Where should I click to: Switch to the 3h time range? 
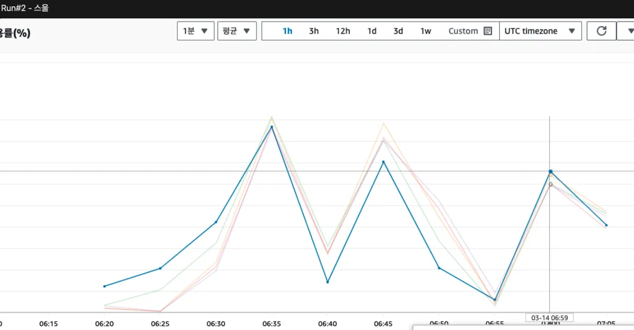314,31
